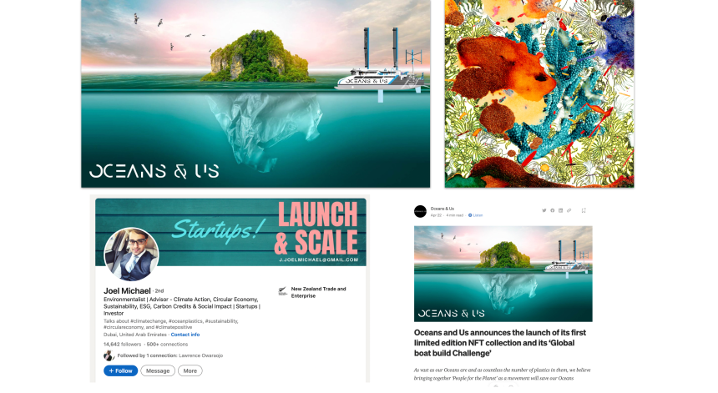Screen dimensions: 718x393
Task: Open the large Oceans & Us island banner
Action: click(x=255, y=93)
